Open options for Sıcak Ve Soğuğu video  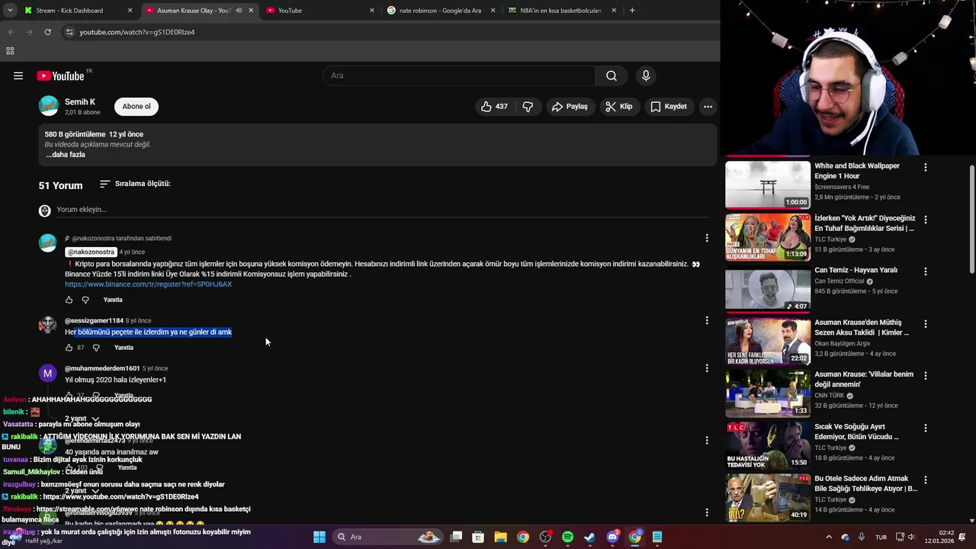(926, 428)
